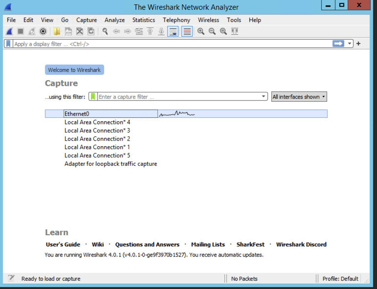Image resolution: width=377 pixels, height=289 pixels.
Task: Click the capture filter green bookmark
Action: pos(93,97)
